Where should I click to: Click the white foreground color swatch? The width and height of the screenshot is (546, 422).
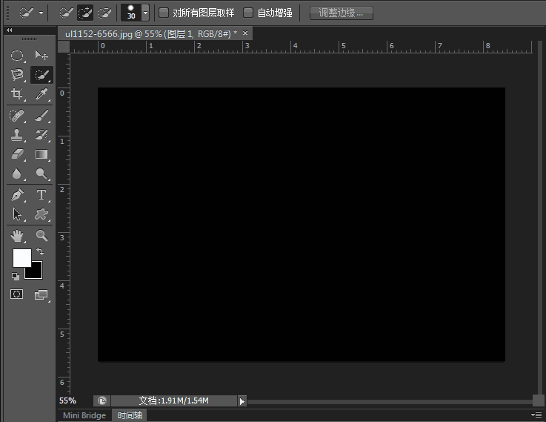pos(21,257)
